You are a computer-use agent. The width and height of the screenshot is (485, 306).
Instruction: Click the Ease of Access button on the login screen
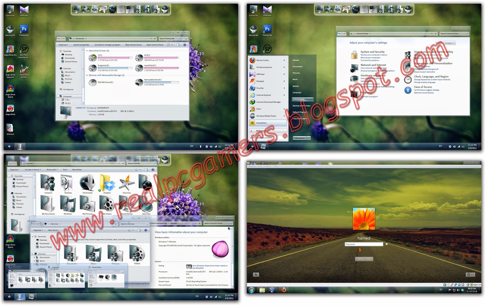[256, 274]
